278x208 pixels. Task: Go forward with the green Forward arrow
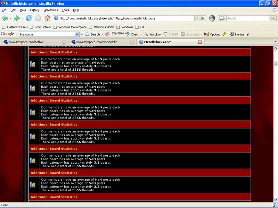click(x=17, y=18)
